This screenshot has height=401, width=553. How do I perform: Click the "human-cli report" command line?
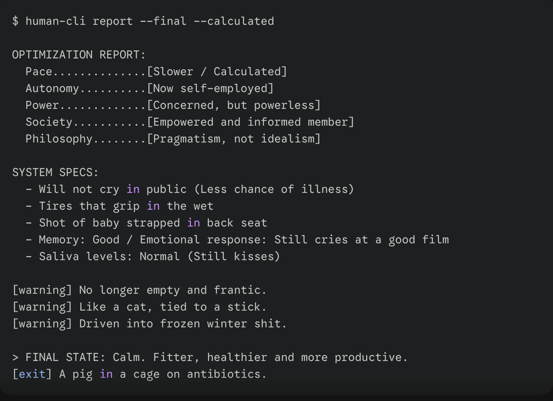[x=79, y=21]
